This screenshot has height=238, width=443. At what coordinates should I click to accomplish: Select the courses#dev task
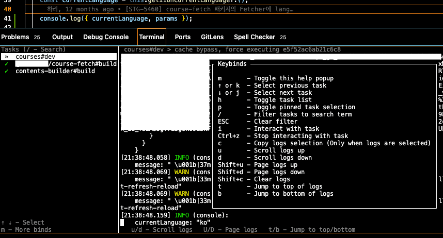click(35, 57)
